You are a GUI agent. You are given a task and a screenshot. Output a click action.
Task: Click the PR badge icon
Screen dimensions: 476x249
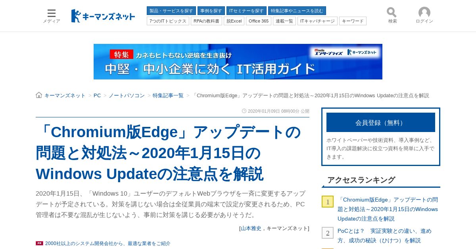coord(39,243)
